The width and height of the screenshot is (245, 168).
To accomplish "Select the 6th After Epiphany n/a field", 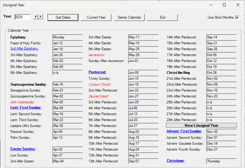I will [68, 73].
